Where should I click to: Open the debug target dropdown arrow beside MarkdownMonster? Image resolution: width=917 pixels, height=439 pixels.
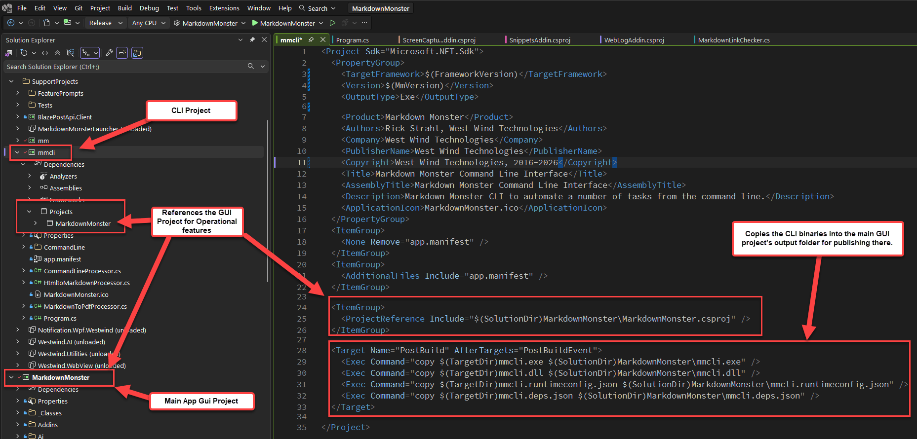(321, 23)
